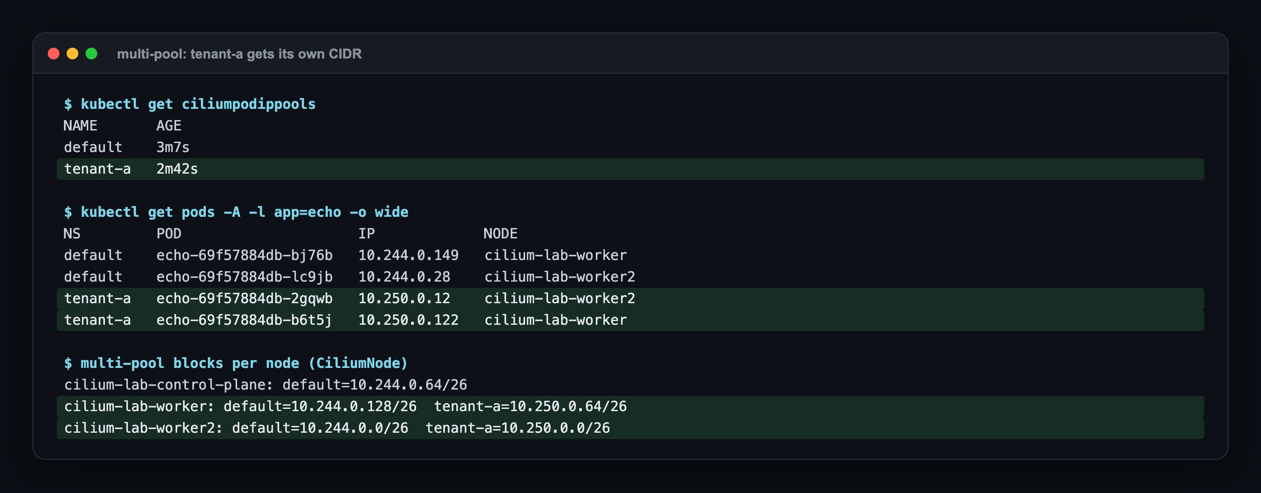Click namespace 'default' in the bj76b pod row
This screenshot has width=1261, height=493.
pyautogui.click(x=93, y=255)
